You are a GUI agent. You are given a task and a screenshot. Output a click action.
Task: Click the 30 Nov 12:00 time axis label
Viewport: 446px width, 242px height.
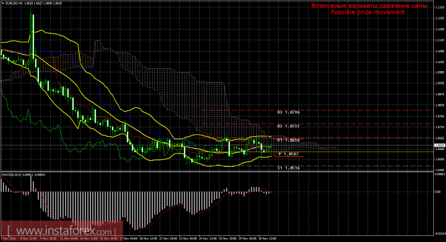pyautogui.click(x=268, y=238)
